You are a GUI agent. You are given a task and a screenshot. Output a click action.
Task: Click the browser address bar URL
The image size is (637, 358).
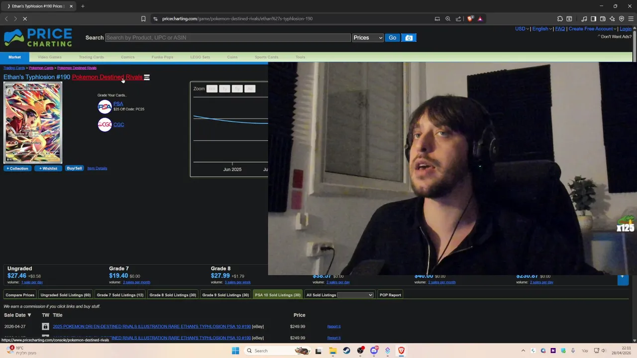[x=237, y=19]
